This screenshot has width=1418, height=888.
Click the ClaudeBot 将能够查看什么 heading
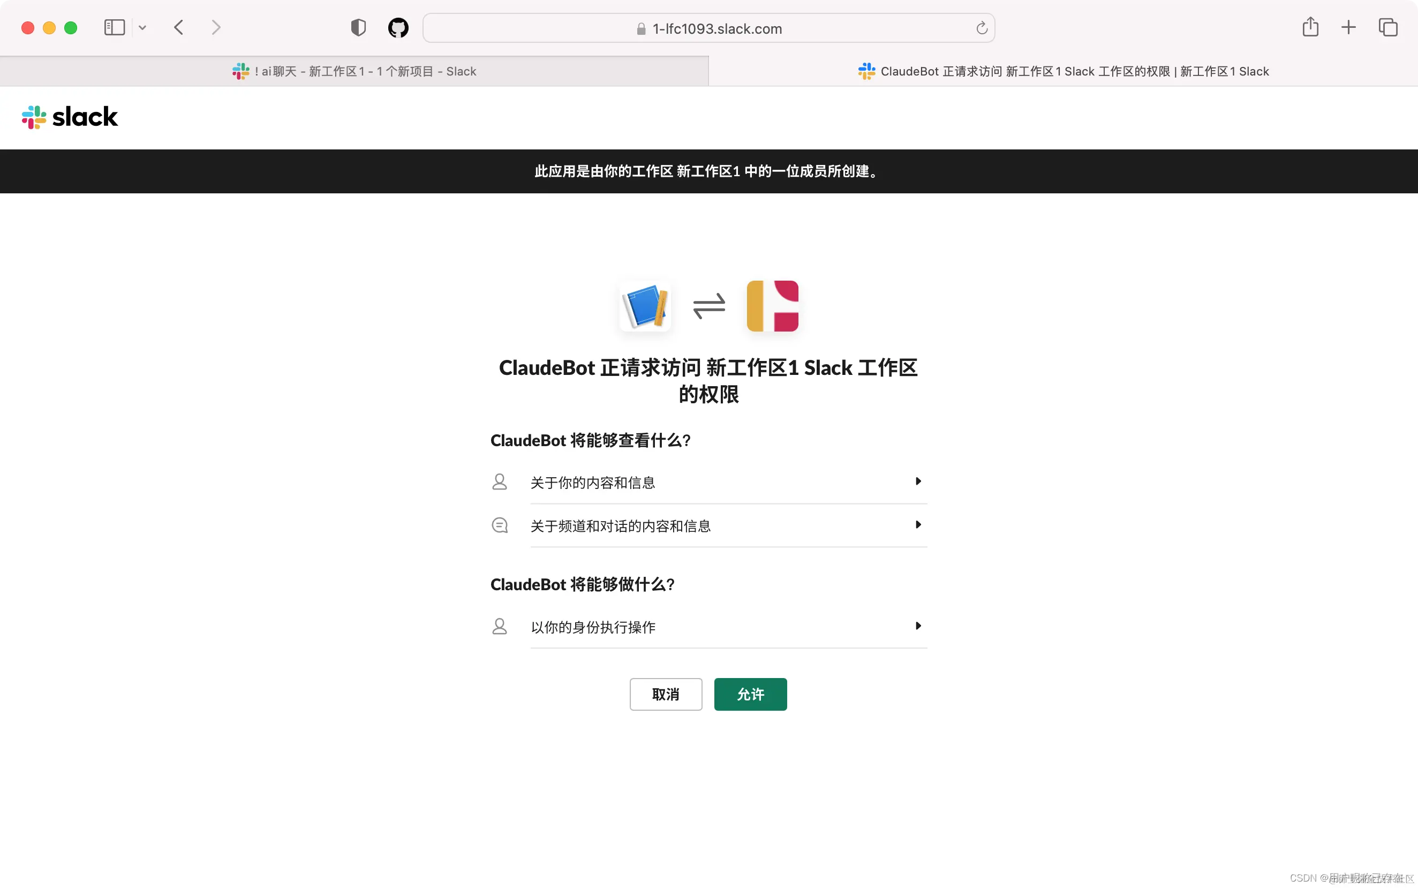click(590, 440)
